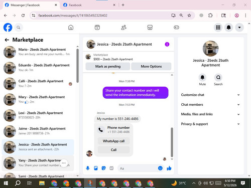Open Mary 2beds 2bath Apartment chat
The width and height of the screenshot is (251, 188).
click(38, 99)
